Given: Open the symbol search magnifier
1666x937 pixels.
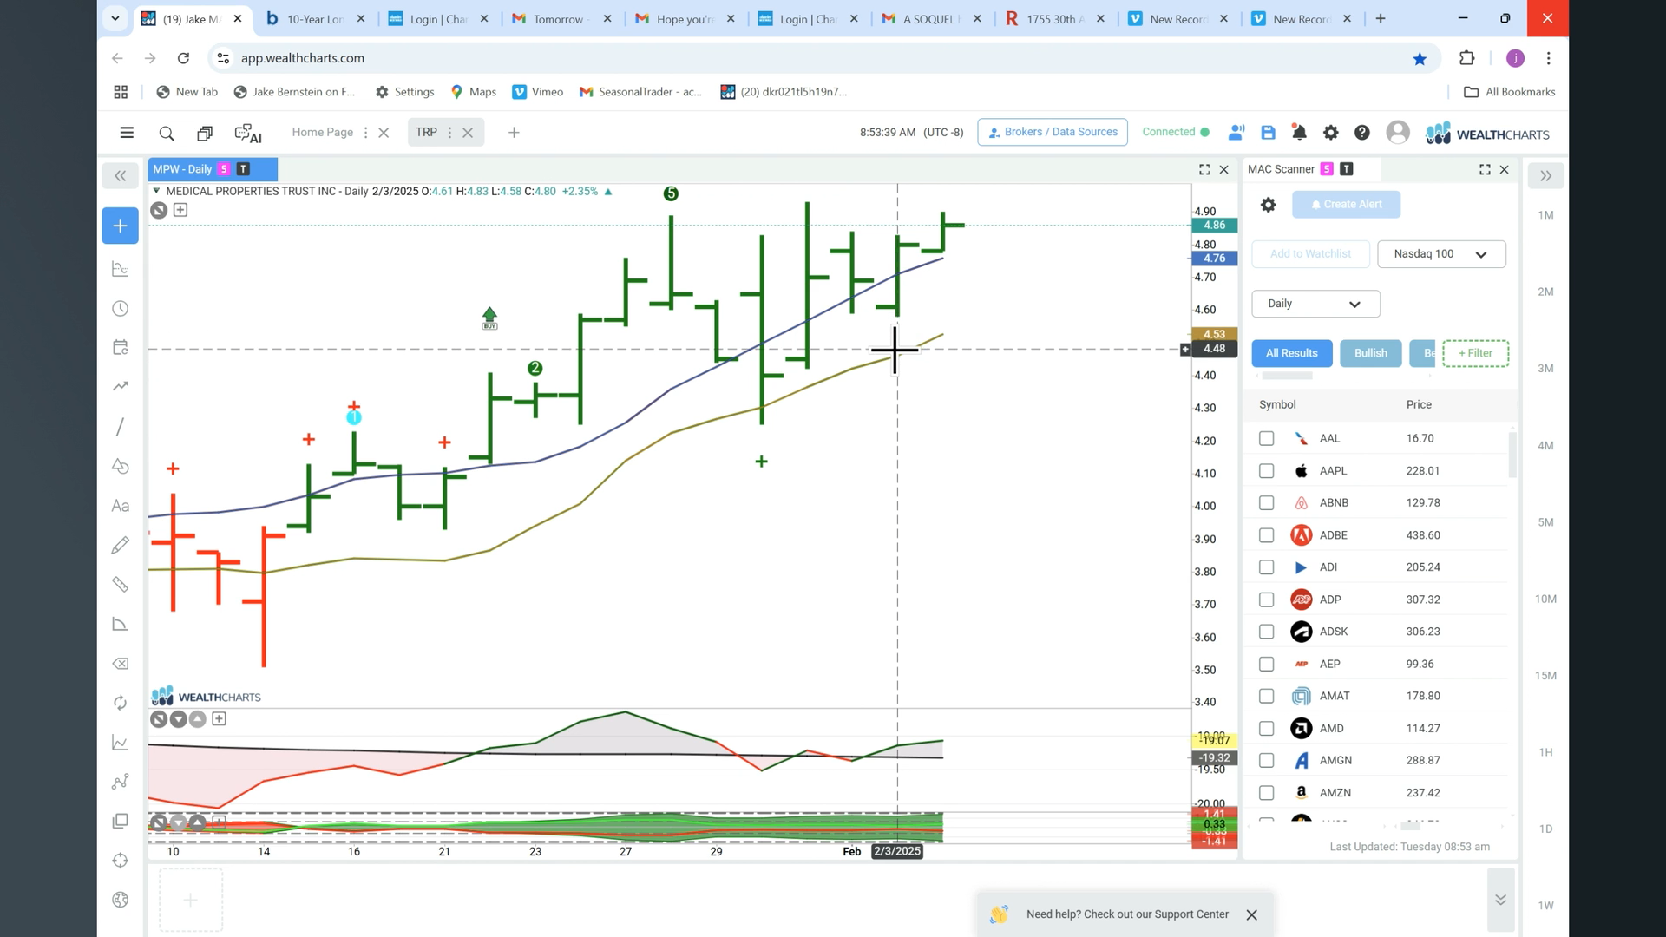Looking at the screenshot, I should tap(167, 133).
